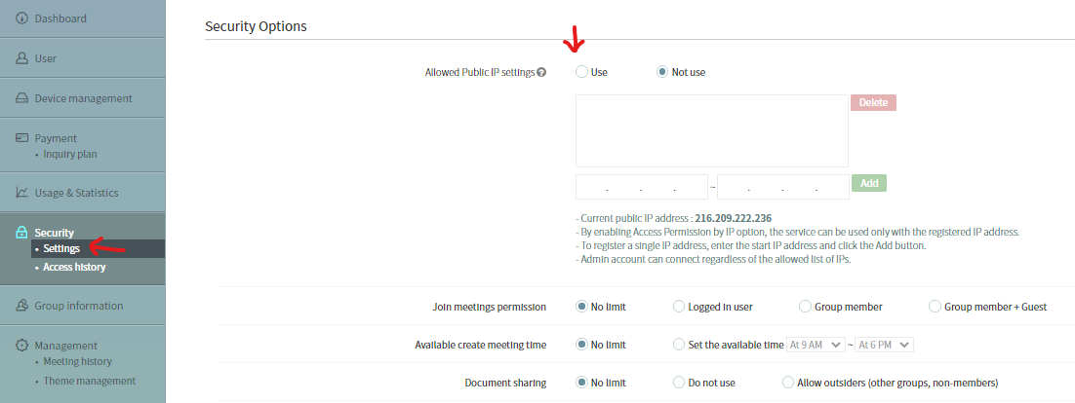Click the green Add button
This screenshot has width=1075, height=403.
(869, 183)
